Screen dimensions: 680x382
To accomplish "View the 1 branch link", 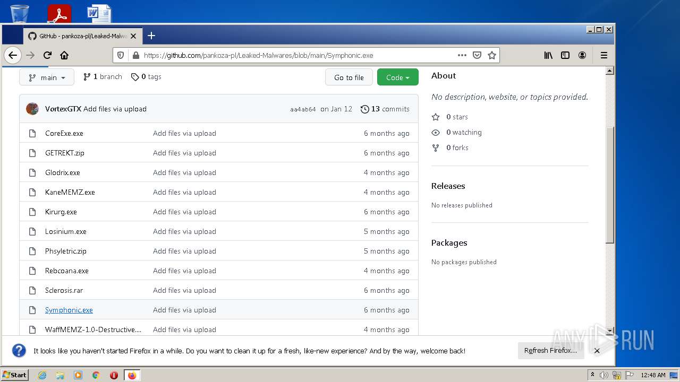I will 103,77.
